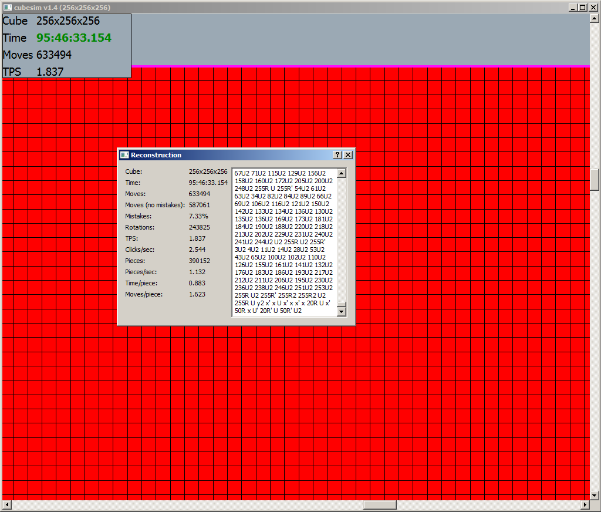This screenshot has height=512, width=601.
Task: Click the cubesim window title bar icon
Action: pyautogui.click(x=8, y=7)
